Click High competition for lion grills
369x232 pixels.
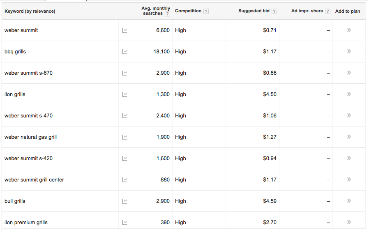click(180, 94)
